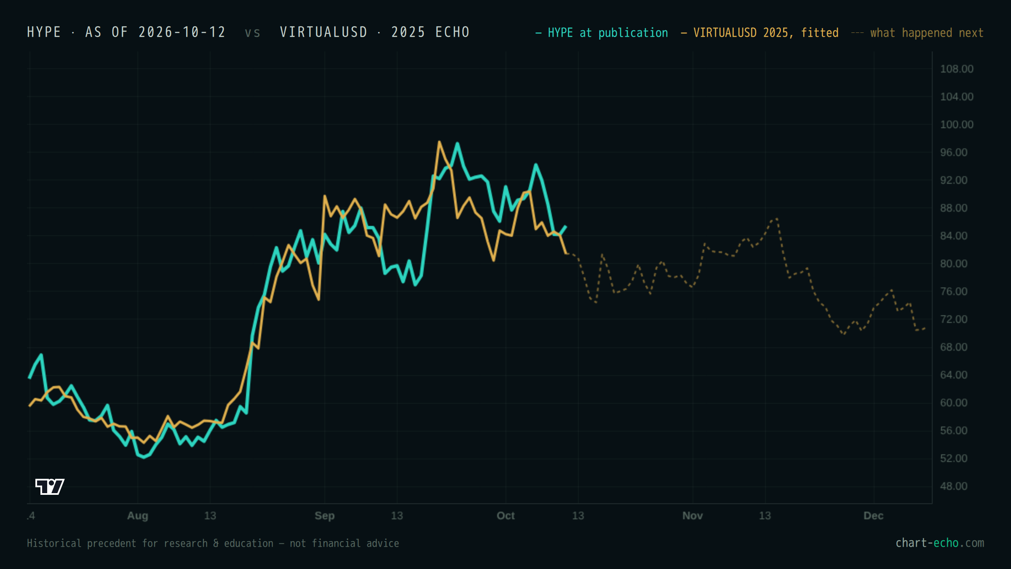Screen dimensions: 1011x569
Task: Click the 80.00 price axis label
Action: pos(954,263)
